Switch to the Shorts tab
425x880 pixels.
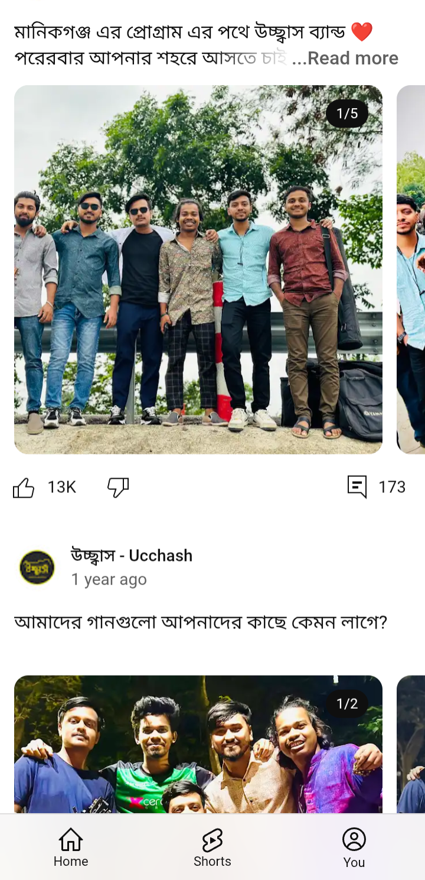point(212,847)
